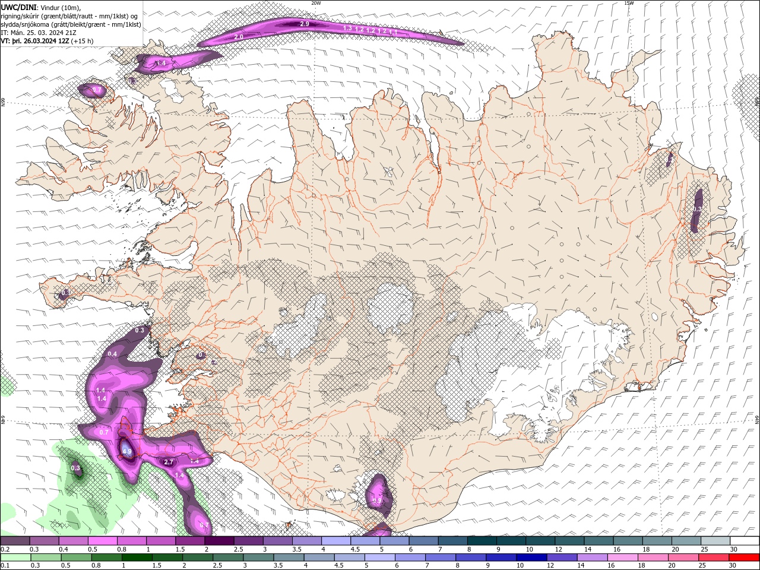Click the '12' label of the snow scale
This screenshot has height=570, width=760.
point(558,549)
